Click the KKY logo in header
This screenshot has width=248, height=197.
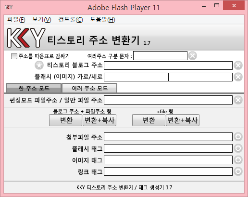26,38
